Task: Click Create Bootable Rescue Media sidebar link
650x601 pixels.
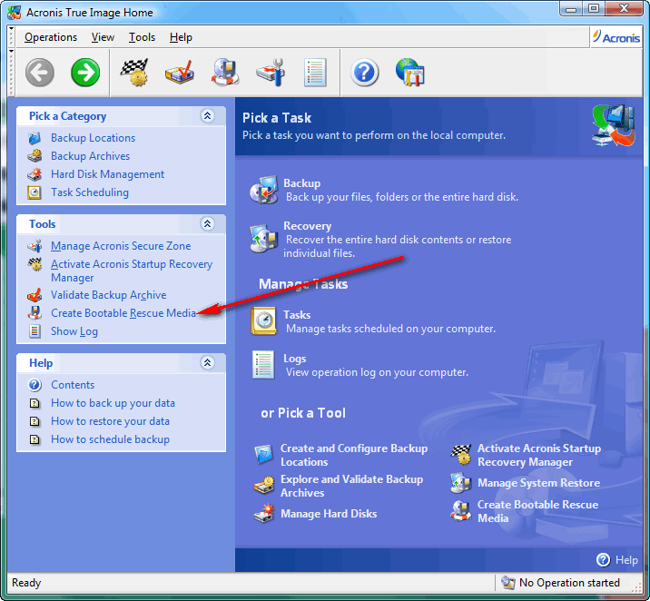Action: (x=123, y=313)
